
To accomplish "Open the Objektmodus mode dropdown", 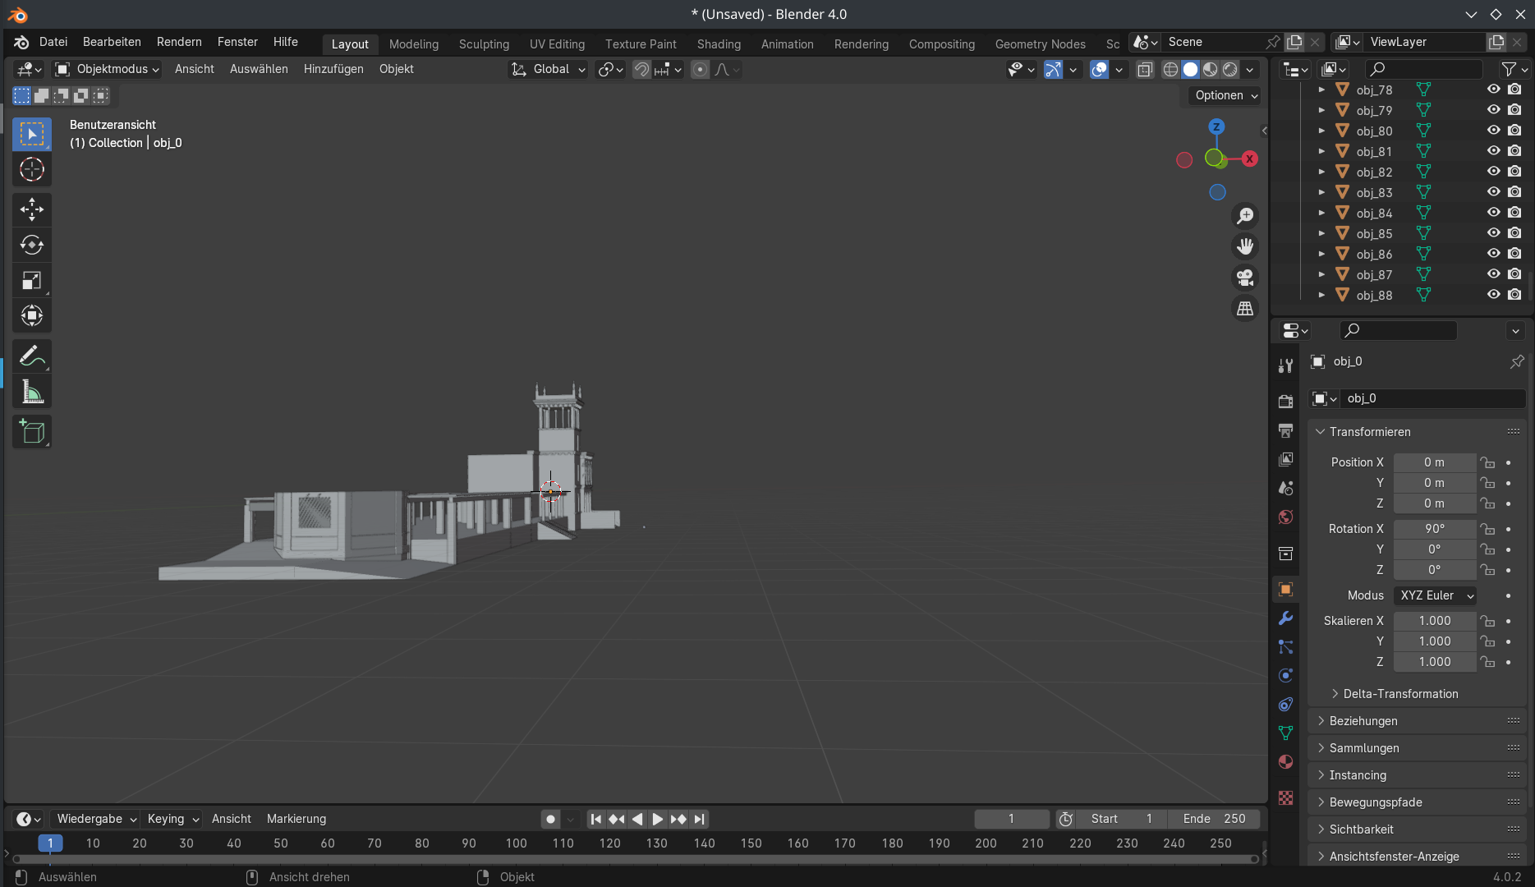I will click(107, 69).
